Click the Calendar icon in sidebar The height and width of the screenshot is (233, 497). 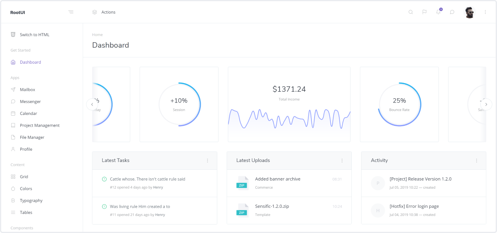click(x=13, y=114)
